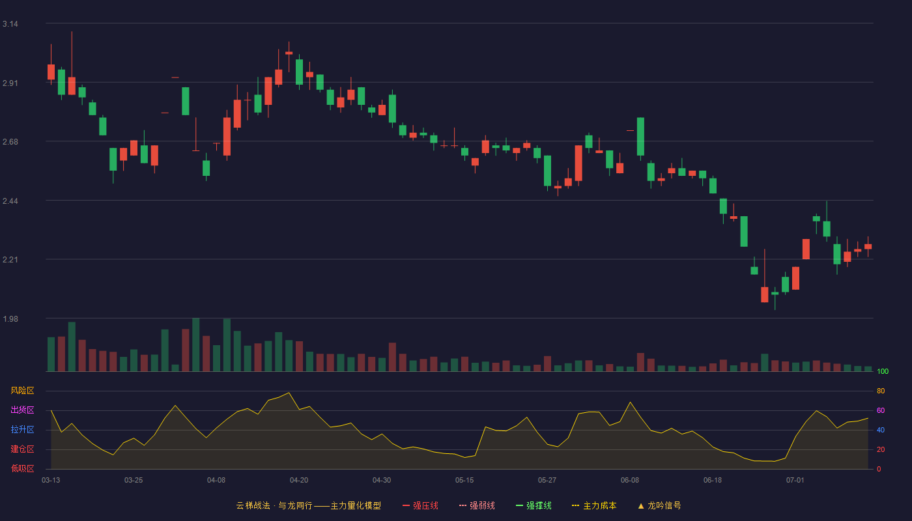Click the 风险区 zone label
Viewport: 912px width, 521px height.
pos(22,391)
